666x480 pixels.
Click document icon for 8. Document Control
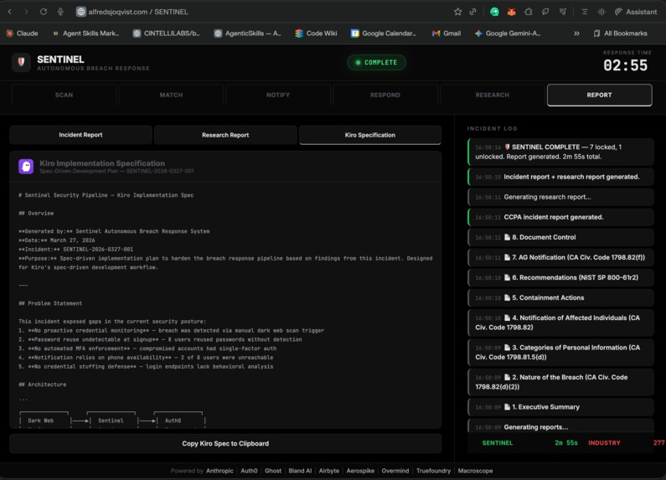point(507,237)
